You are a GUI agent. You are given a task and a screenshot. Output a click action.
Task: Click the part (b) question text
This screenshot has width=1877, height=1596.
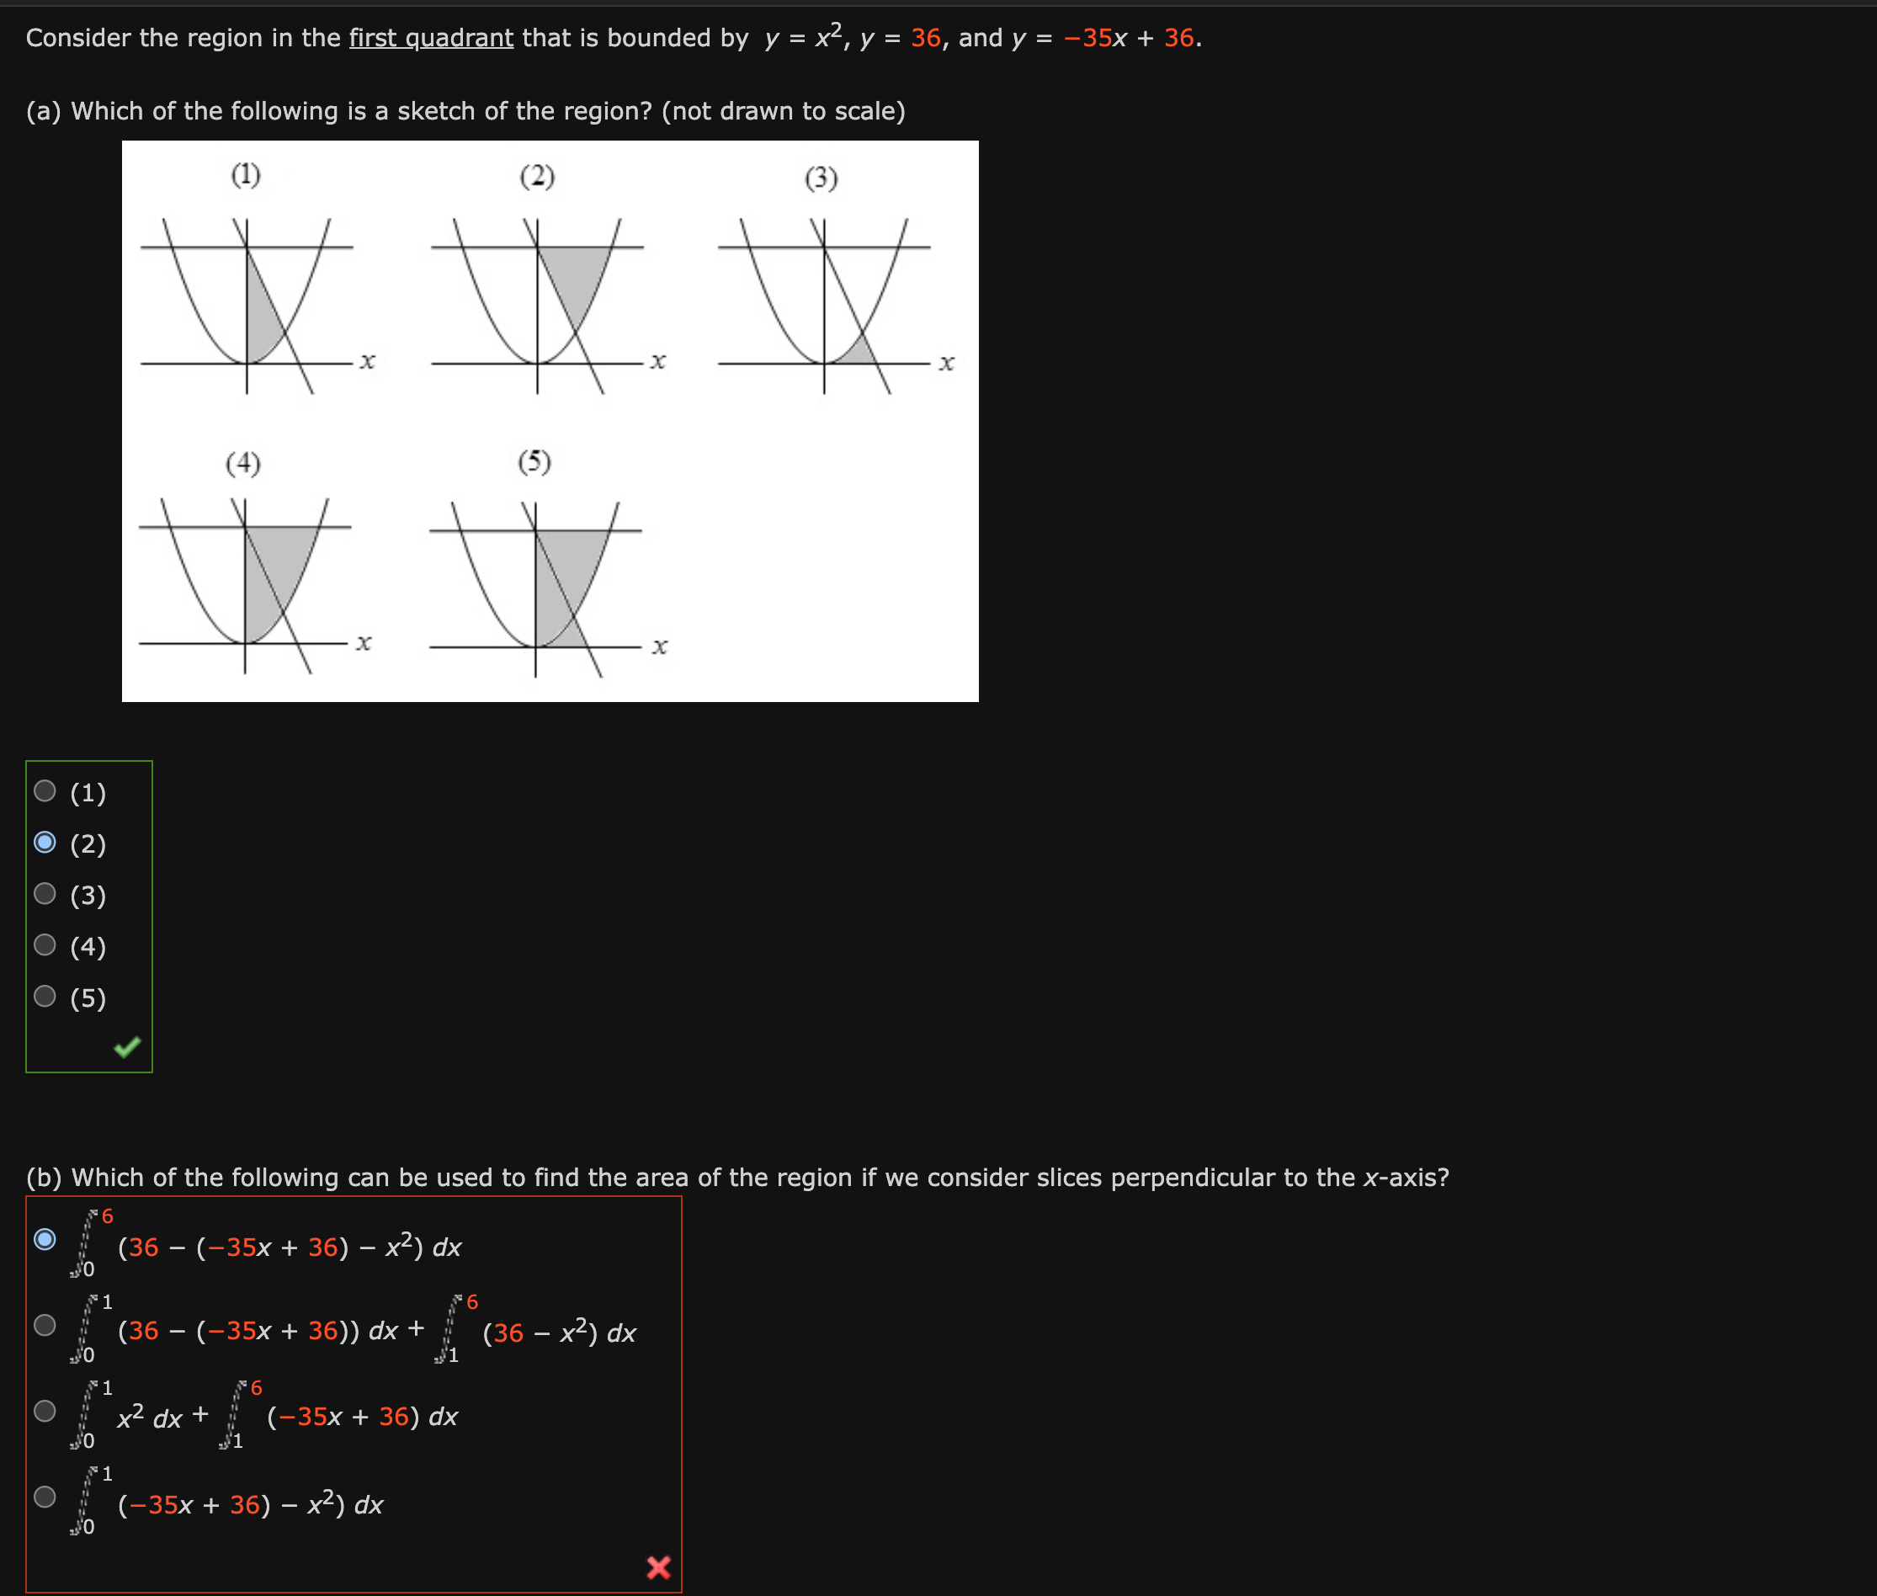point(737,1177)
